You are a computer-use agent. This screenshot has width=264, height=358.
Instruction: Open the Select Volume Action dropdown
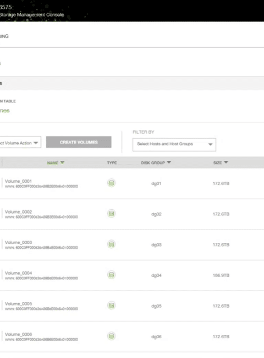pyautogui.click(x=20, y=143)
